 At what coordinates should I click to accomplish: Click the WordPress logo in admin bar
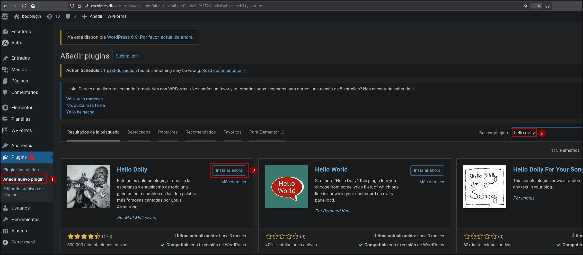[5, 16]
